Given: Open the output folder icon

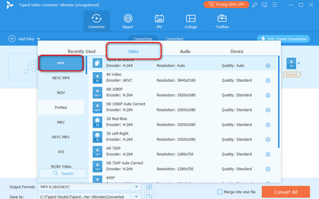Looking at the screenshot, I should tap(149, 196).
